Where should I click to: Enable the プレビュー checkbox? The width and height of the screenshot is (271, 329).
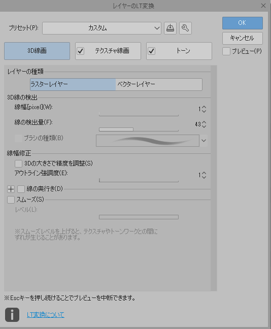click(226, 51)
